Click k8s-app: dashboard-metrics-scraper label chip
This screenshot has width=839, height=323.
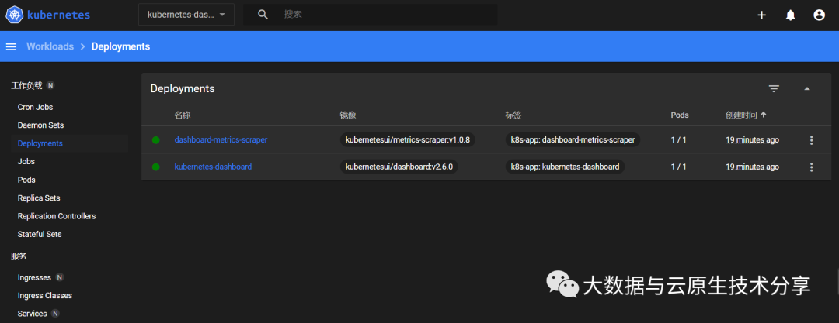tap(573, 140)
